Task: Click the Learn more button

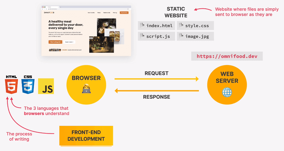Action: pyautogui.click(x=69, y=42)
